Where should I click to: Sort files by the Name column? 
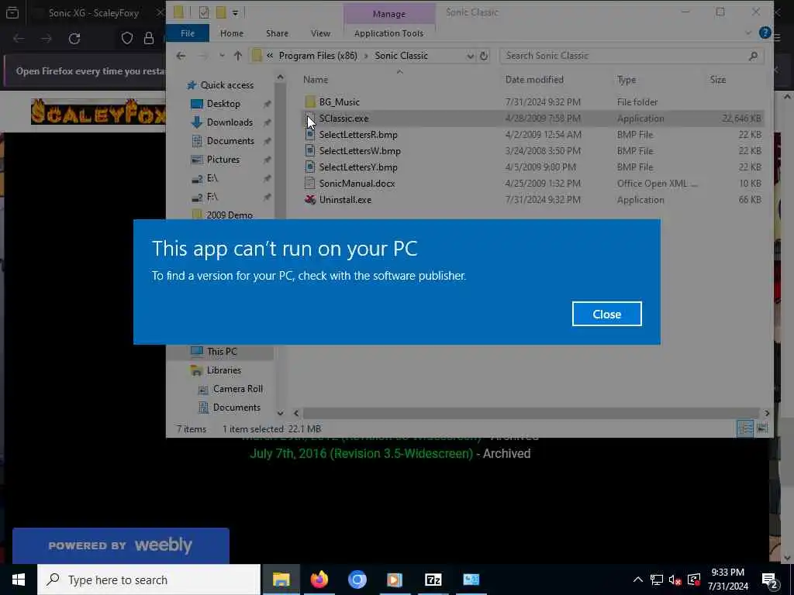pyautogui.click(x=316, y=80)
